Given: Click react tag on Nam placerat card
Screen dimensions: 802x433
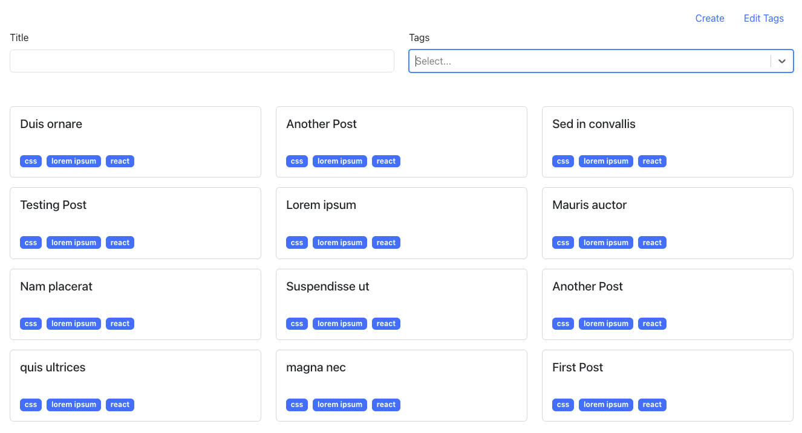Looking at the screenshot, I should click(x=120, y=324).
